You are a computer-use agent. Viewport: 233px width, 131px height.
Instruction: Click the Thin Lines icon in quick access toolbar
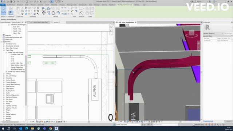click(52, 1)
